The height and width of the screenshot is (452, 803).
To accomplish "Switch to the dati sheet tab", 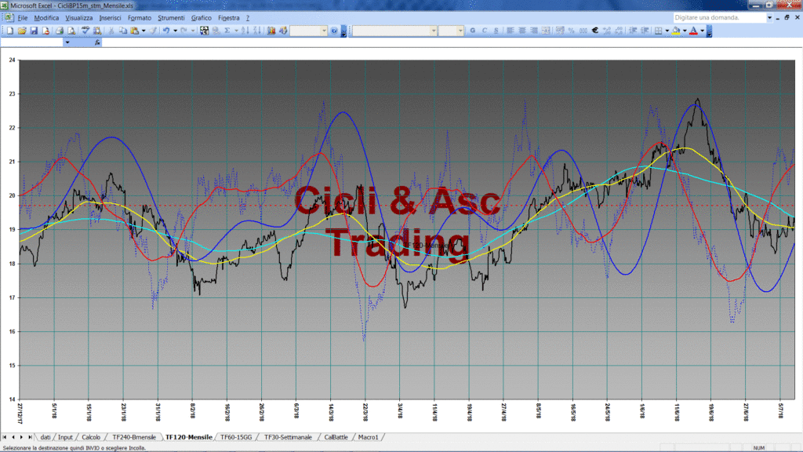I will point(45,437).
